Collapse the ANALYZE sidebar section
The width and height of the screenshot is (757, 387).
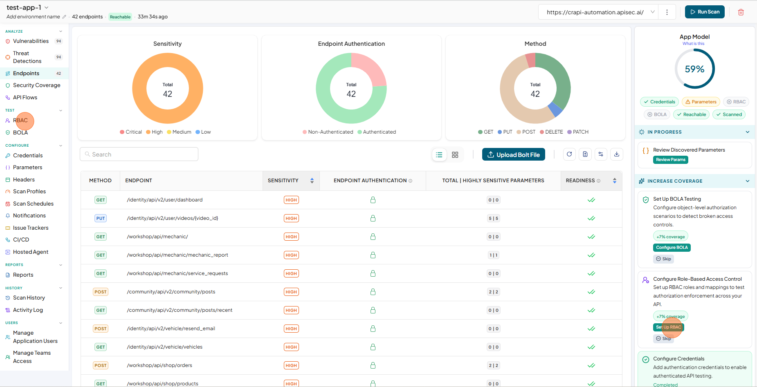tap(61, 31)
